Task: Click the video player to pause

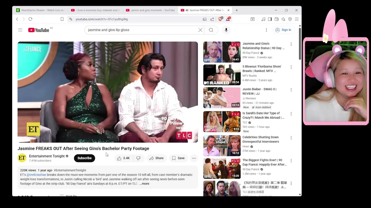Action: point(108,92)
